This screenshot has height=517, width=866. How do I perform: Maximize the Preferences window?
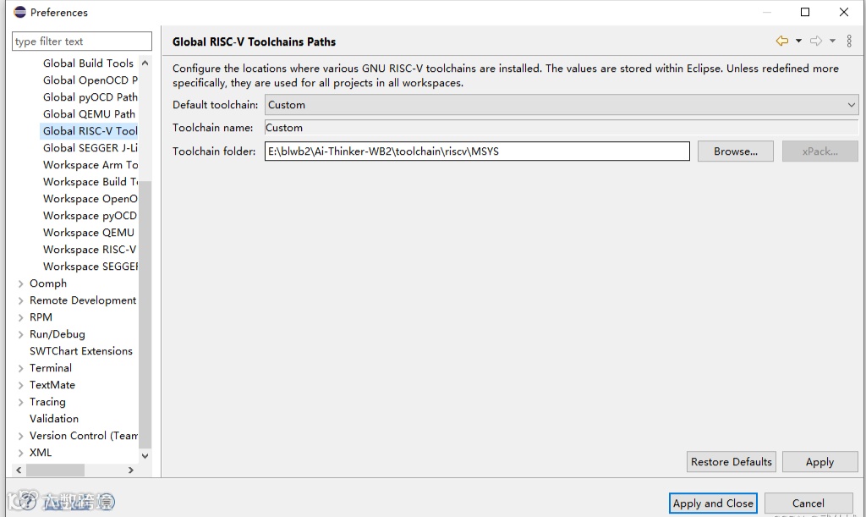tap(805, 12)
